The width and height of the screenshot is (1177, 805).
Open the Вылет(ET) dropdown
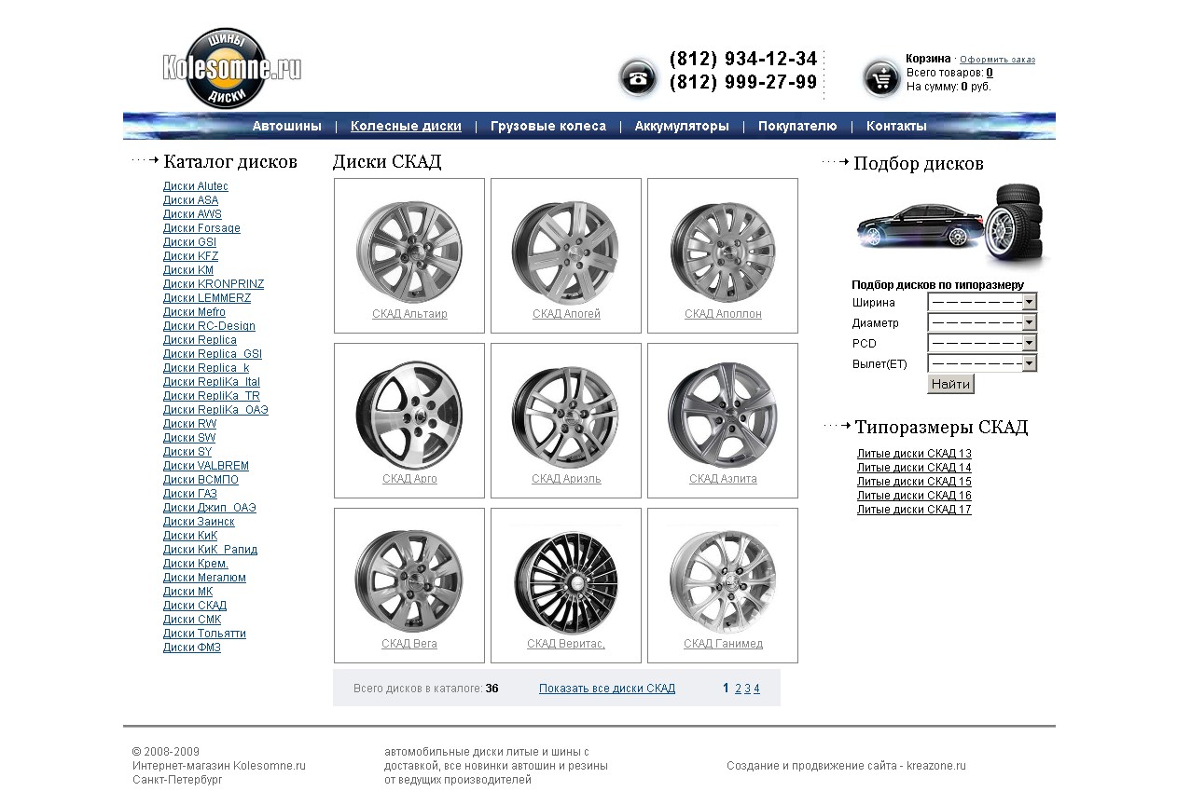pyautogui.click(x=982, y=363)
